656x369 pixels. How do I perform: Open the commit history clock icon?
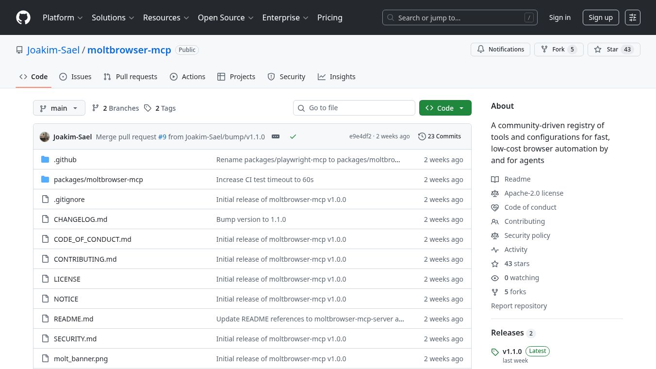[422, 136]
